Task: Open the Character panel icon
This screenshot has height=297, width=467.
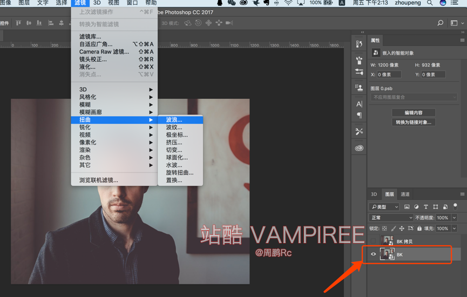Action: pos(359,104)
